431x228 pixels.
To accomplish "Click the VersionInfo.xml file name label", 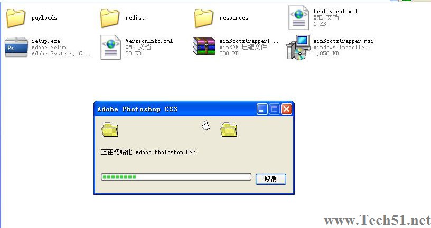I will click(149, 41).
